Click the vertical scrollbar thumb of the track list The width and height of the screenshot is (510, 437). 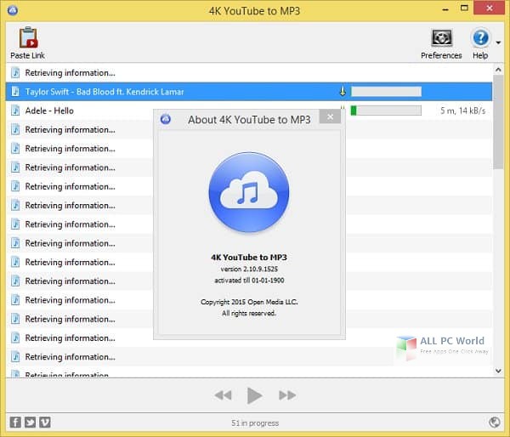[498, 122]
